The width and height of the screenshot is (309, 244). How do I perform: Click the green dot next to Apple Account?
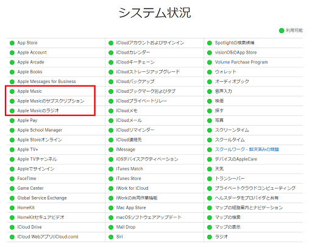click(x=12, y=52)
